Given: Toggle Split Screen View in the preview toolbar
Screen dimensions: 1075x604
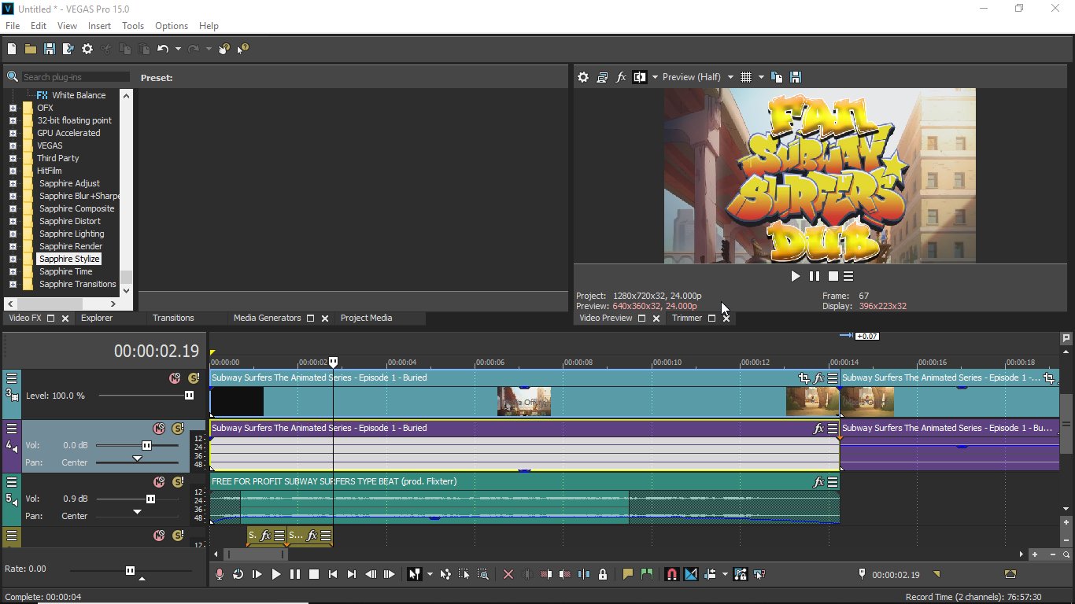Looking at the screenshot, I should [640, 77].
